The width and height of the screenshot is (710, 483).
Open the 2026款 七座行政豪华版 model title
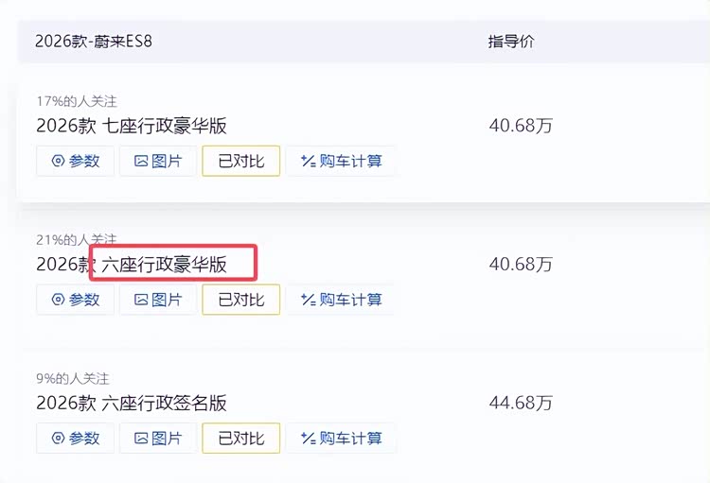tap(132, 126)
